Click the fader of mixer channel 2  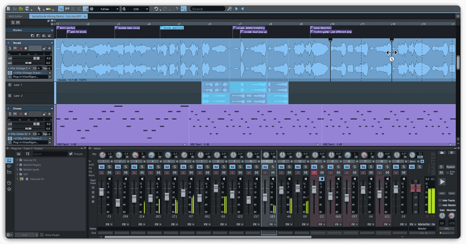click(118, 203)
